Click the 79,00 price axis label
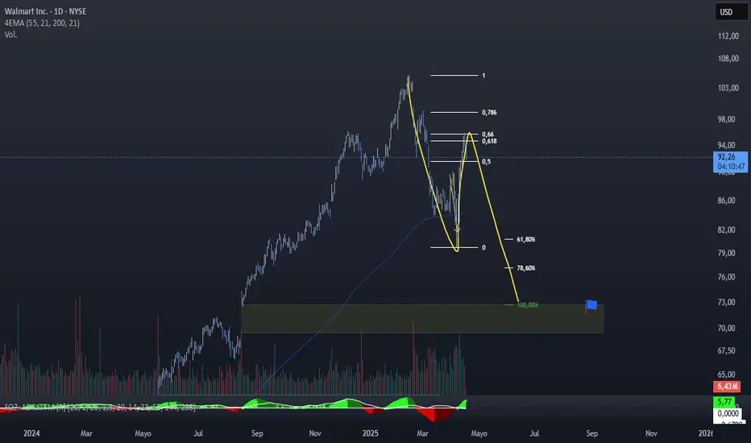This screenshot has width=751, height=443. 727,253
